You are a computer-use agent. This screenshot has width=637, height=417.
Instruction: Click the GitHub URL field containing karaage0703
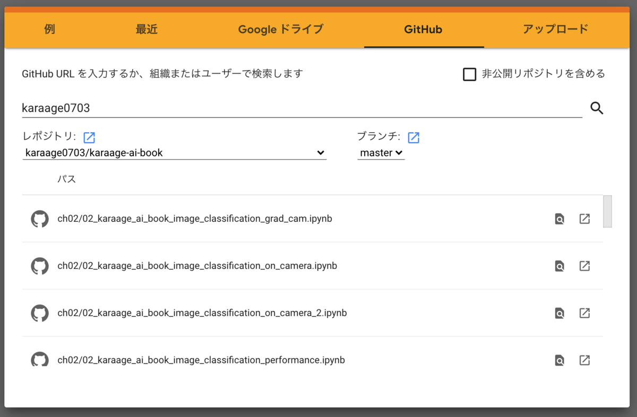[302, 108]
